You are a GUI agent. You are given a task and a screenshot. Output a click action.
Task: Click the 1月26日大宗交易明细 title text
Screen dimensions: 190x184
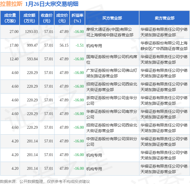coord(51,4)
